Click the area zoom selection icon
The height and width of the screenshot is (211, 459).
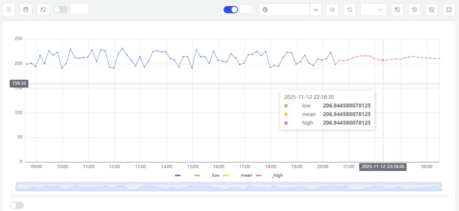(397, 10)
